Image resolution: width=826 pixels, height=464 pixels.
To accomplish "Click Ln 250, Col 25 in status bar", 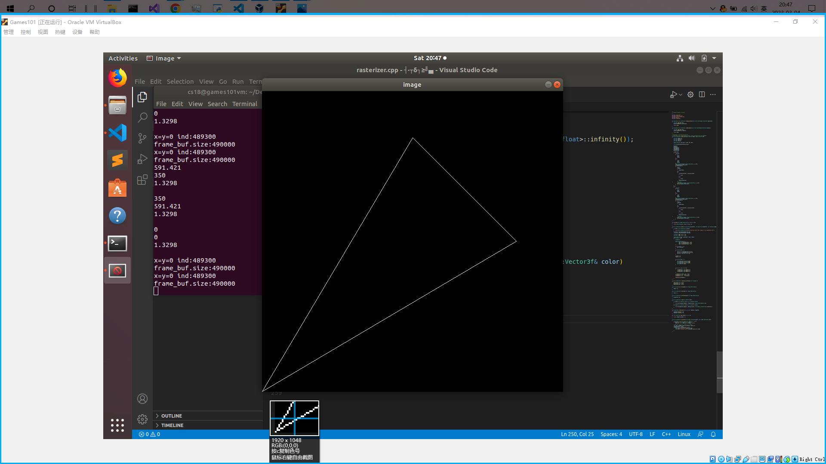I will [577, 434].
